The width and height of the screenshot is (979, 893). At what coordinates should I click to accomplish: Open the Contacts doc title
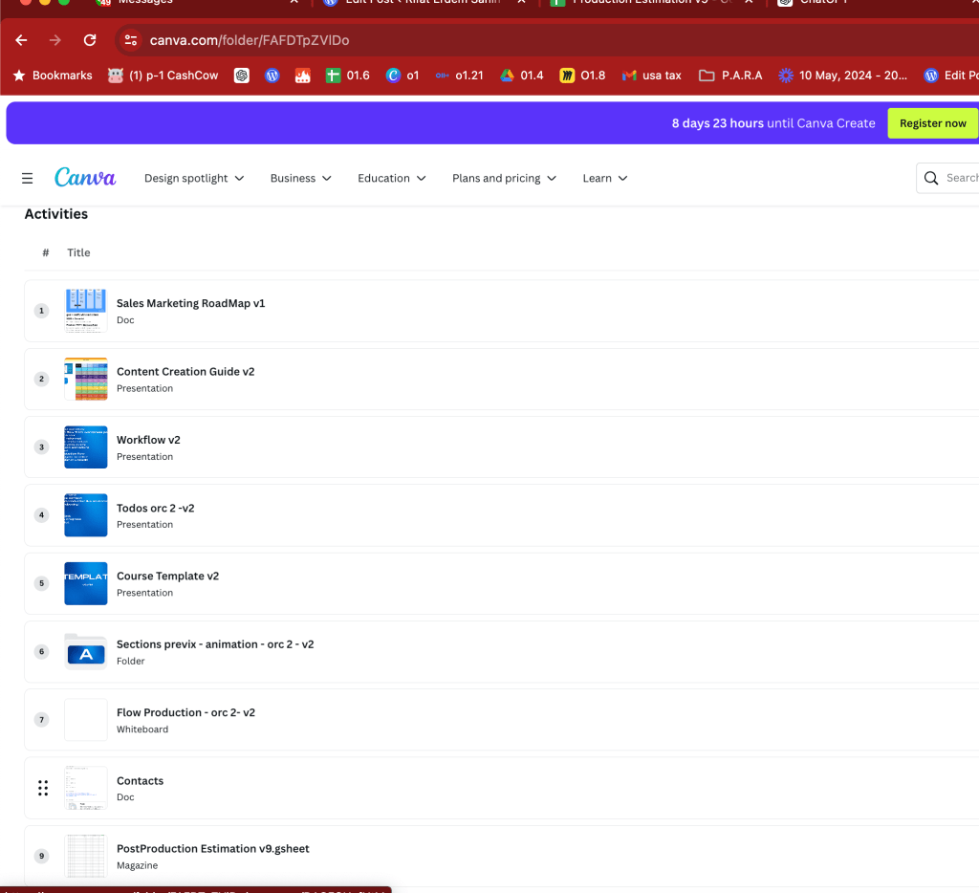click(x=140, y=780)
